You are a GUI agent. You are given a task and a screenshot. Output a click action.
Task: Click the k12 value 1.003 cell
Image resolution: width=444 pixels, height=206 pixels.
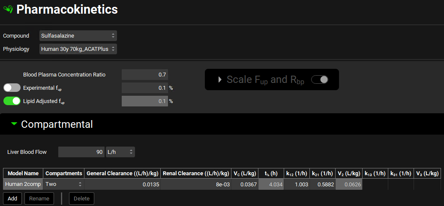coord(297,184)
